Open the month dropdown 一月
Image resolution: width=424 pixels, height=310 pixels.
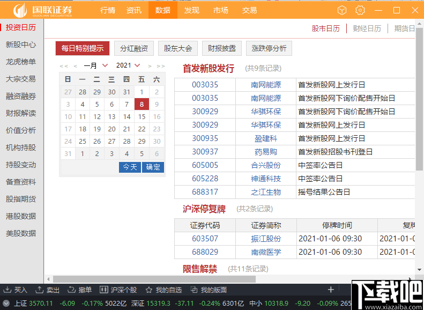[96, 65]
